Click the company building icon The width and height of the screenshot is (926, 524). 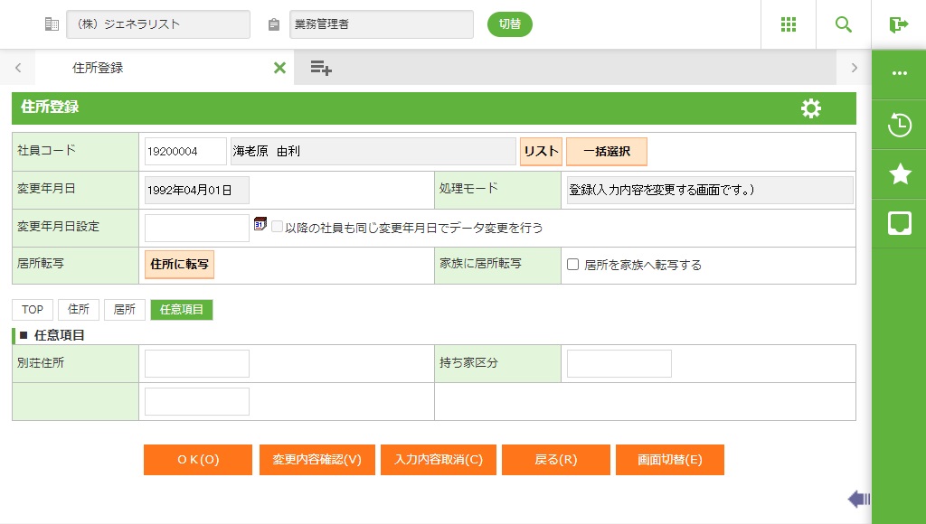pos(52,24)
